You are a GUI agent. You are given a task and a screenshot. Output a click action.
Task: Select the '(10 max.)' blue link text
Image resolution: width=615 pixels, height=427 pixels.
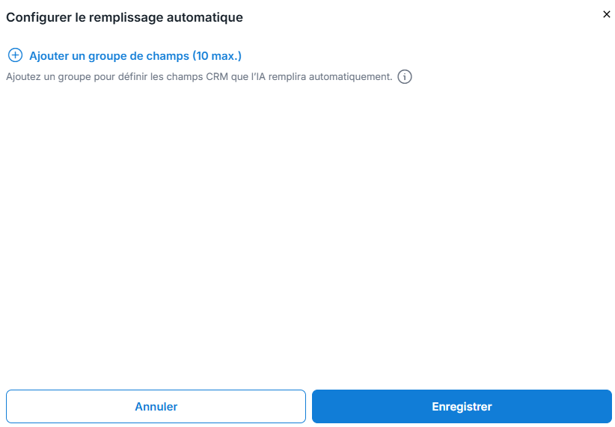coord(217,55)
